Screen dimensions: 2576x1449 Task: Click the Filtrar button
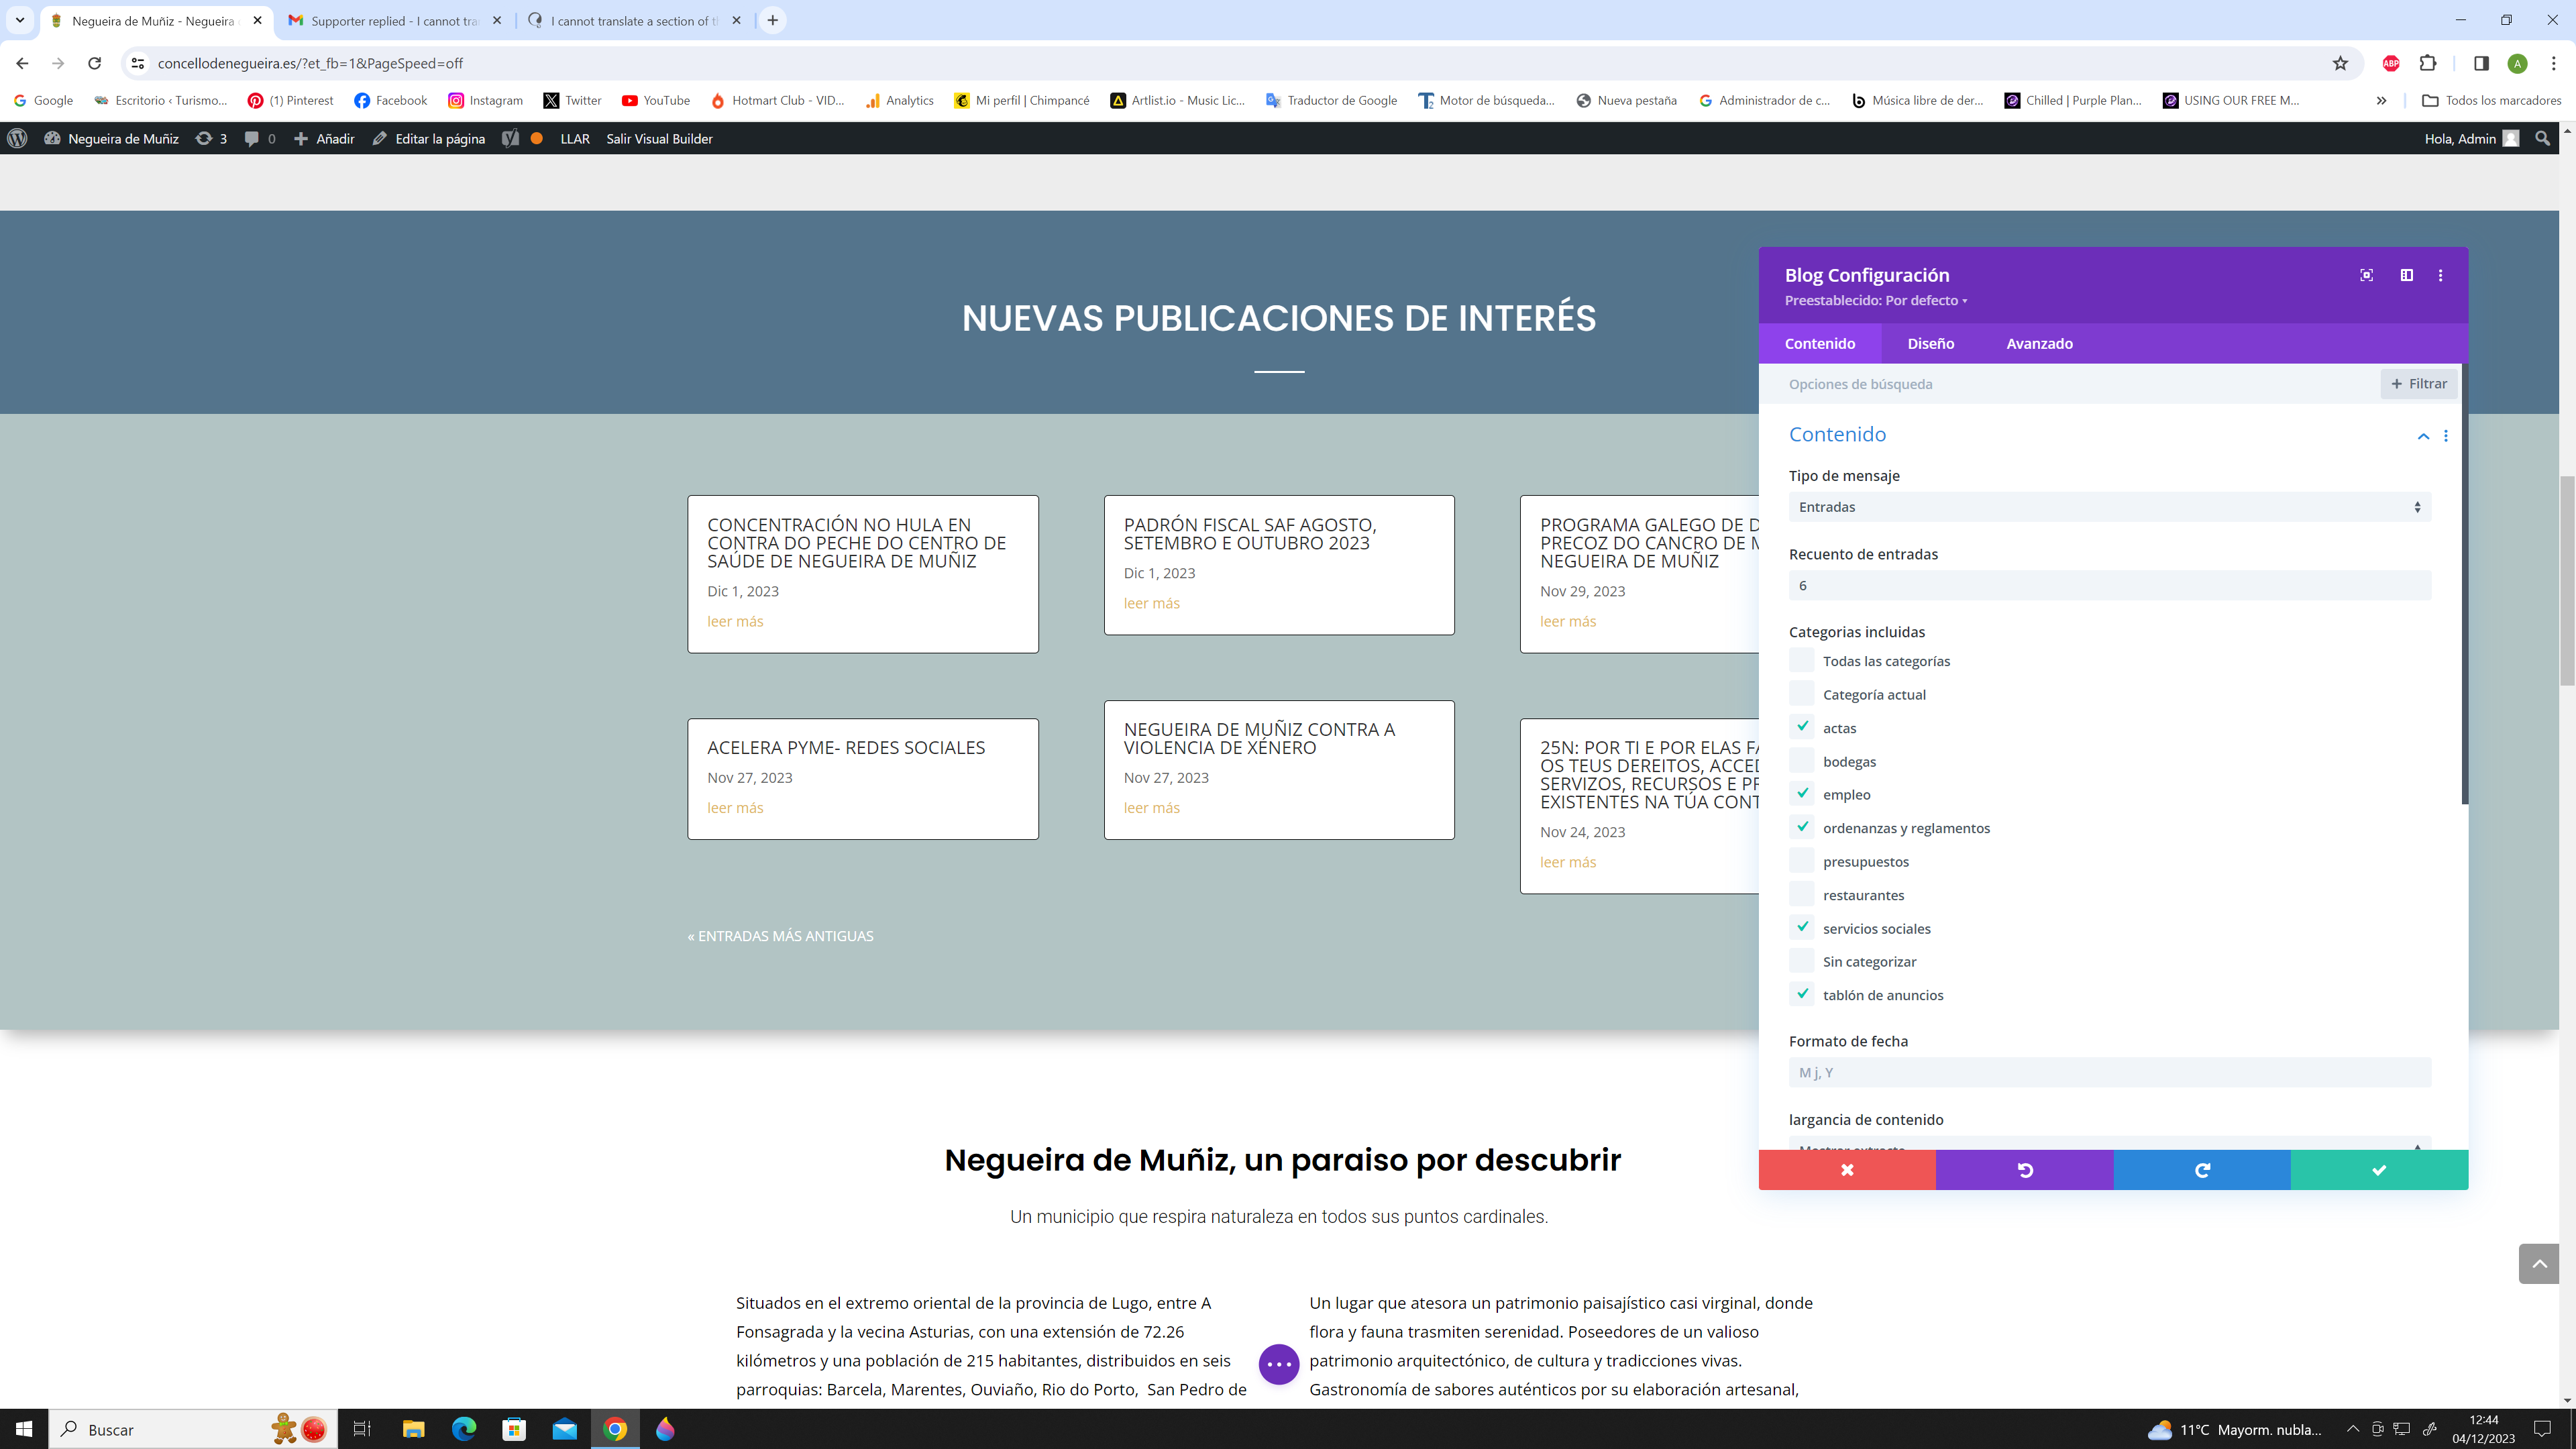[x=2418, y=383]
